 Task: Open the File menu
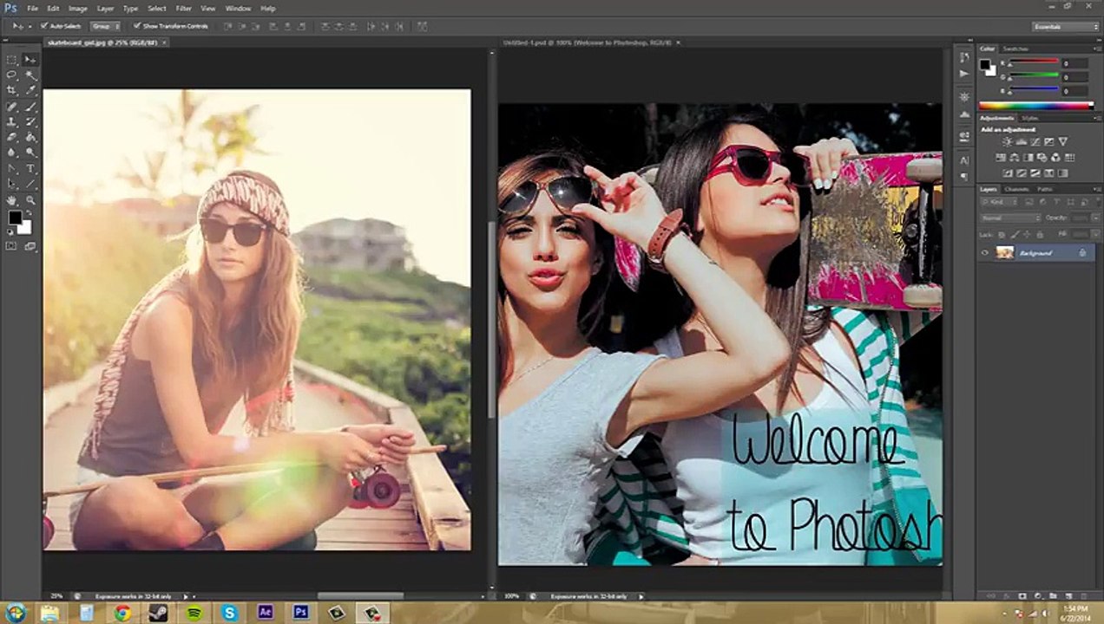pos(32,9)
